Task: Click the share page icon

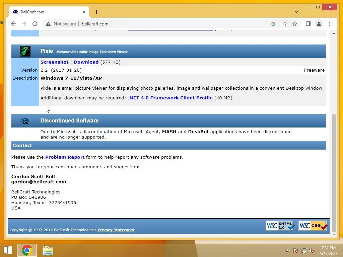Action: [284, 24]
